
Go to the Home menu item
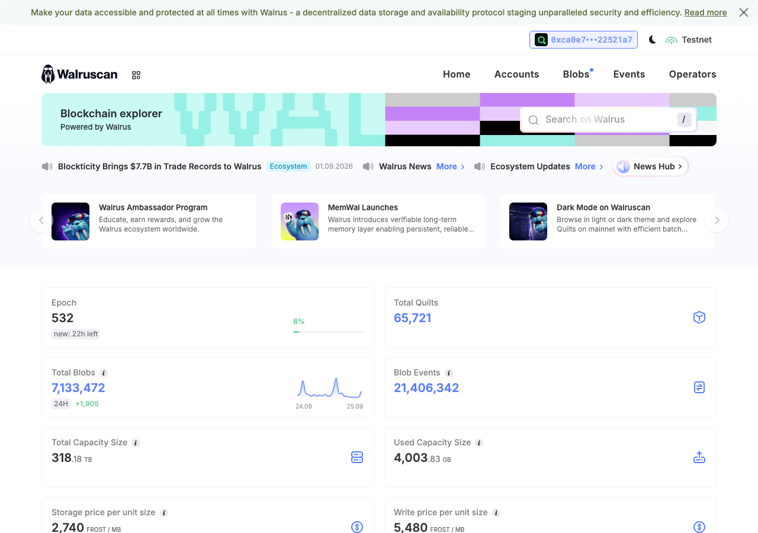point(457,74)
